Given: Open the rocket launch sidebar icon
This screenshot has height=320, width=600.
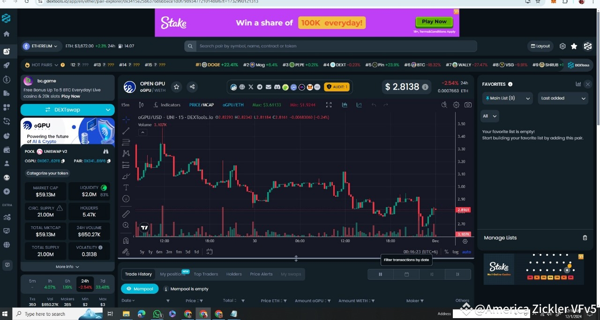Looking at the screenshot, I should tap(7, 66).
